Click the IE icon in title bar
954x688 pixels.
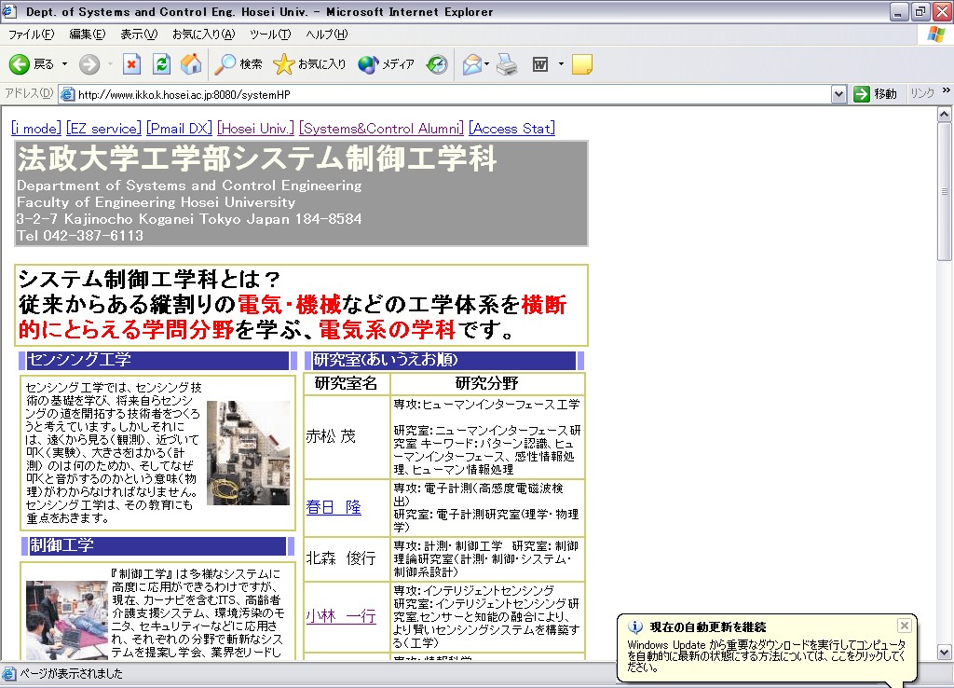(9, 11)
